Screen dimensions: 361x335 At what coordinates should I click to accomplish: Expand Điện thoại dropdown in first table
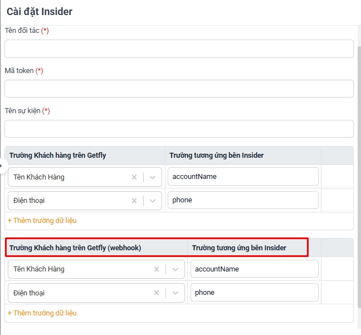(153, 201)
